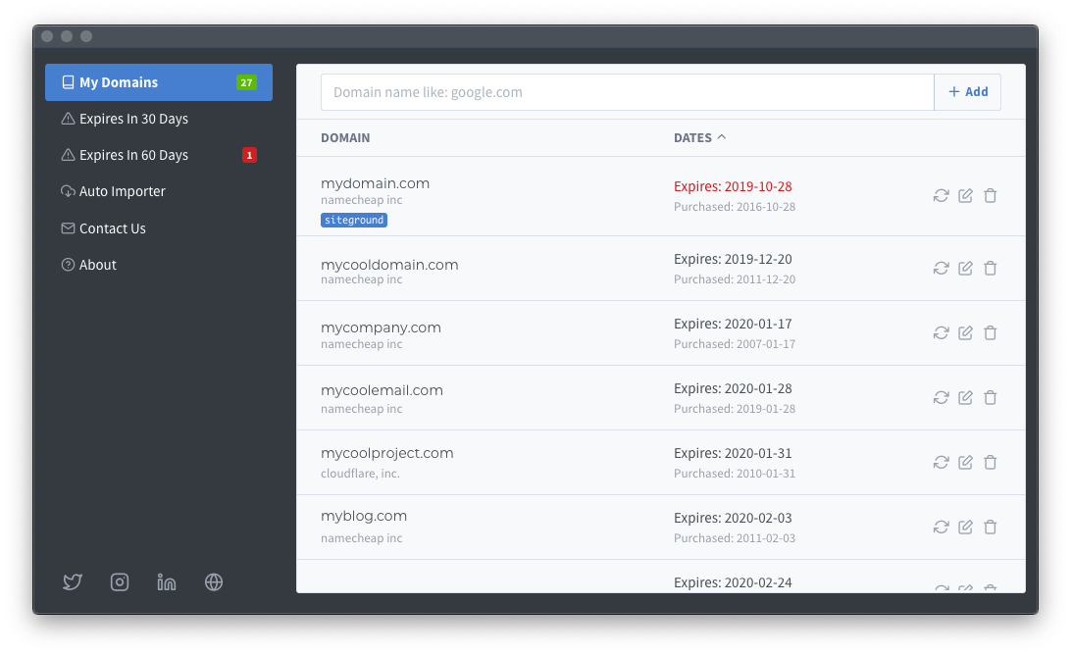Edit the mydomain.com entry

coord(965,196)
